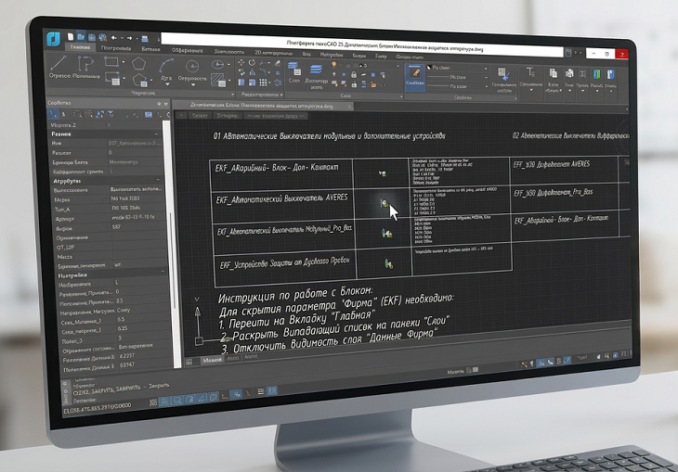Click the 'Инструкция по работе с блоком' text

tap(295, 295)
